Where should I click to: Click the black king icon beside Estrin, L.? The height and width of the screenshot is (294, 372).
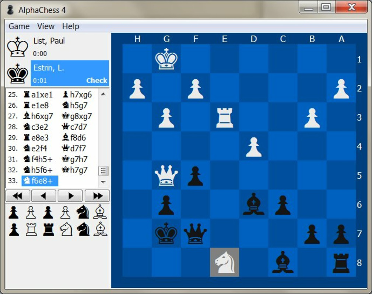(x=17, y=74)
